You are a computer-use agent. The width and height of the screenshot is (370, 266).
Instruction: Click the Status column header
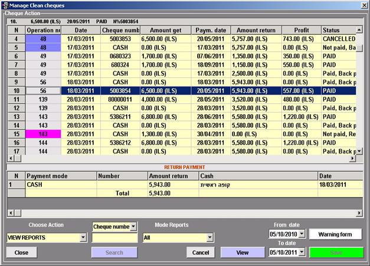[338, 30]
